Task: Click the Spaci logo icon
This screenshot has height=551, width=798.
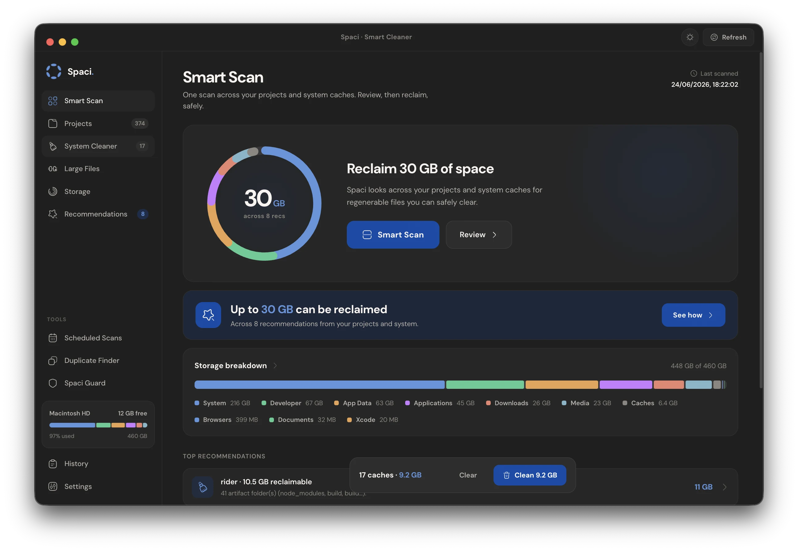Action: coord(53,71)
